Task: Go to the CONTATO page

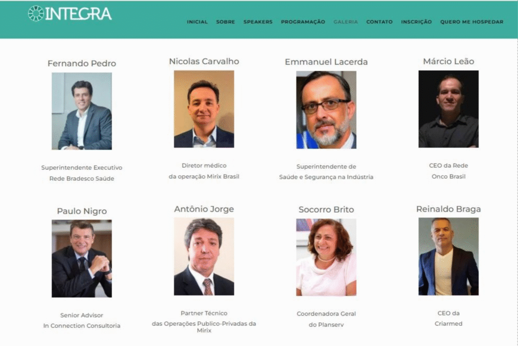Action: point(379,22)
